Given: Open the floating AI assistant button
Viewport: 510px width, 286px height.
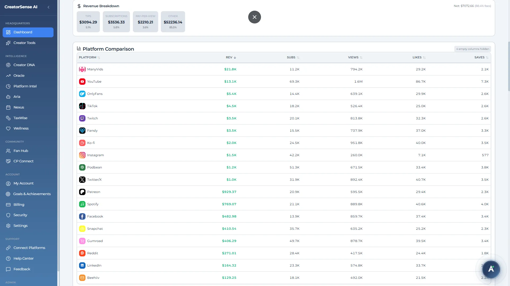Looking at the screenshot, I should click(x=491, y=269).
